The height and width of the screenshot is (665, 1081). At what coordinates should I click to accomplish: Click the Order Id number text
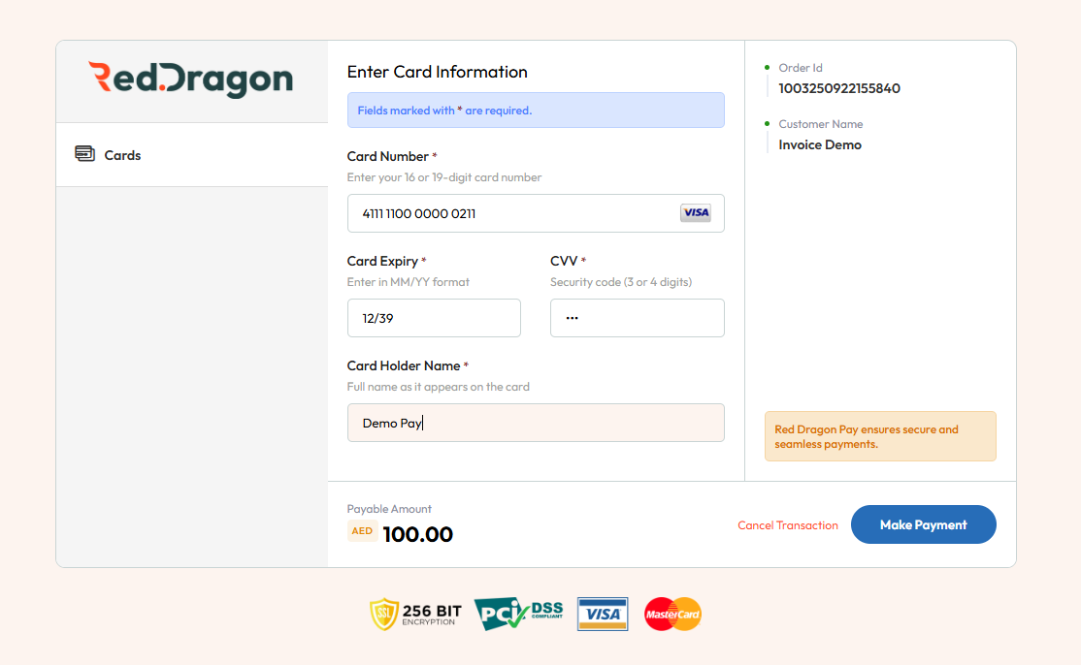[x=839, y=88]
